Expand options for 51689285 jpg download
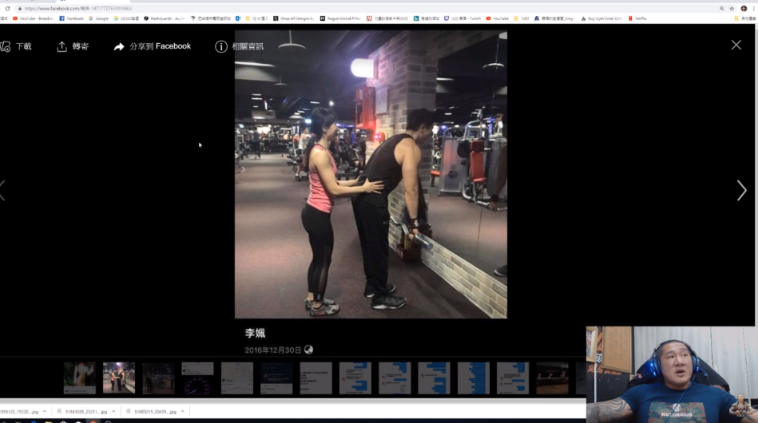758x423 pixels. pyautogui.click(x=113, y=412)
